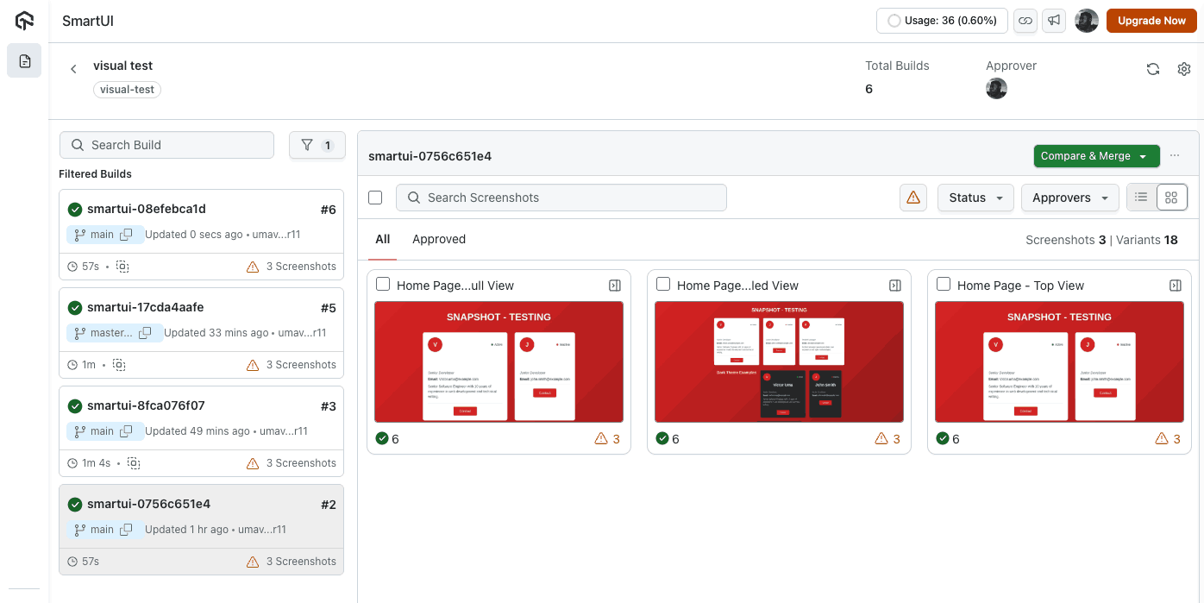Open the Status dropdown

pyautogui.click(x=975, y=197)
